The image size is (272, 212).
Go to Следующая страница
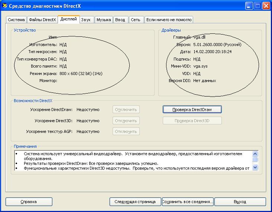(135, 202)
